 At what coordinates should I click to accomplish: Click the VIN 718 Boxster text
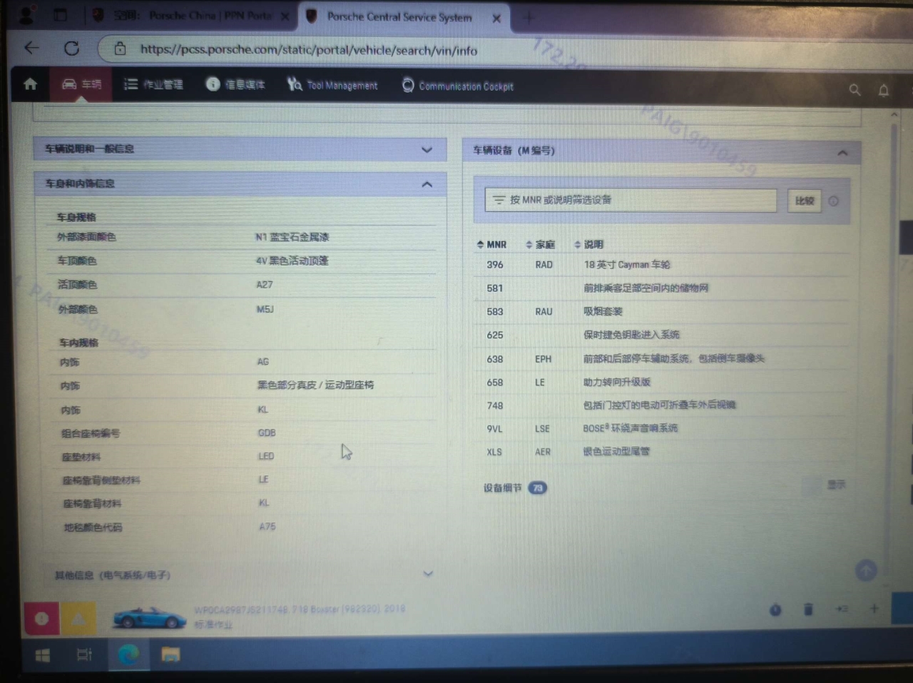[300, 609]
